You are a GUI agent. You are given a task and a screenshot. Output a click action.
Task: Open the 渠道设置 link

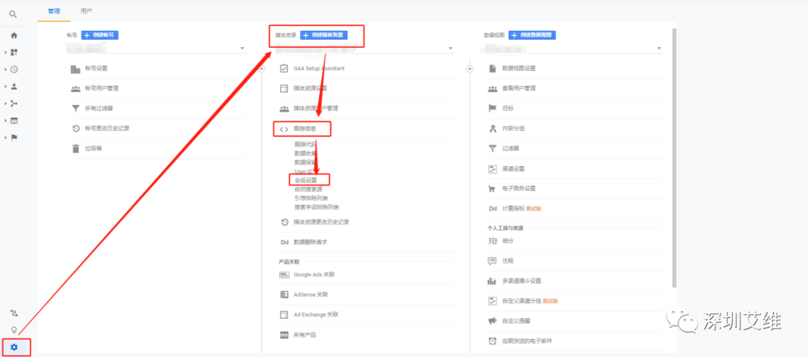coord(513,169)
